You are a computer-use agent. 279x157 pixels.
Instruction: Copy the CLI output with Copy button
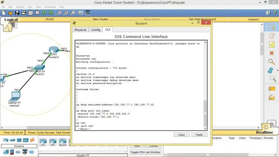(x=181, y=135)
